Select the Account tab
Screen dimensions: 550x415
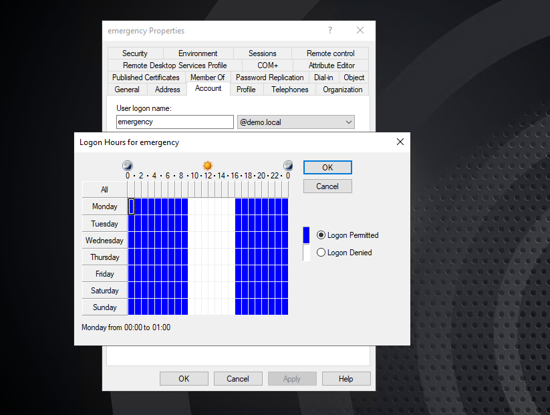tap(209, 88)
